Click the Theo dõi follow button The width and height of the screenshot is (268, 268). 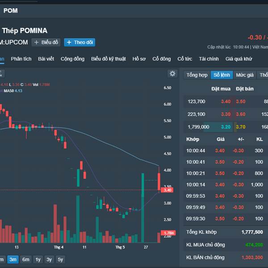[80, 42]
